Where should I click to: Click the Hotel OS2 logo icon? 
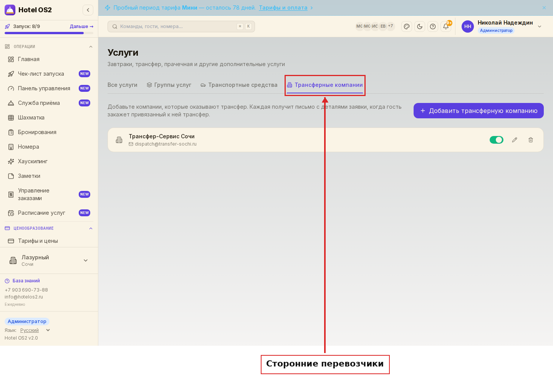coord(10,10)
